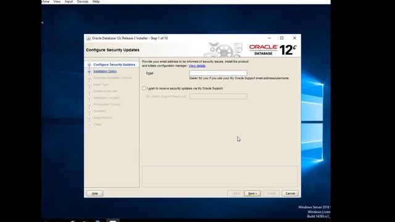The height and width of the screenshot is (222, 395).
Task: Open the Input menu of VM window
Action: pyautogui.click(x=69, y=1)
